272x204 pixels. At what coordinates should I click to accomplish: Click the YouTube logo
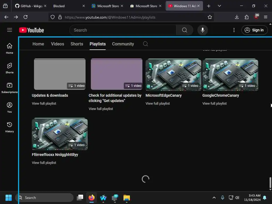[31, 30]
